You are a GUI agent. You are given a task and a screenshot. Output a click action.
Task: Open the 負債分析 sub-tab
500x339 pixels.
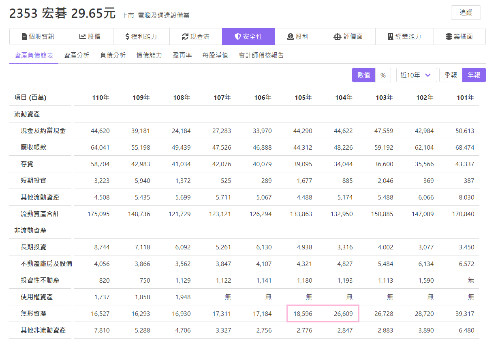113,55
